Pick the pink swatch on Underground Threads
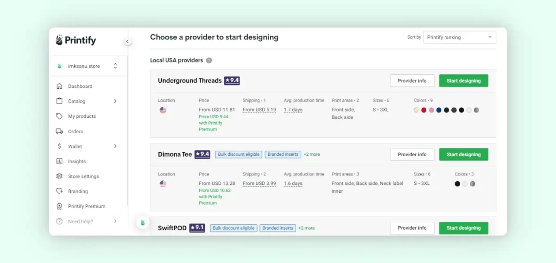This screenshot has height=263, width=556. click(x=431, y=110)
